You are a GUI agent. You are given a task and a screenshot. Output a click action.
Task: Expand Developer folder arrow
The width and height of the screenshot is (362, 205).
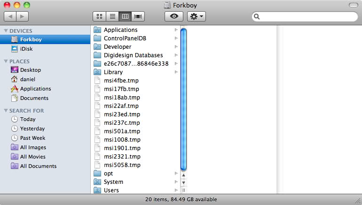176,47
